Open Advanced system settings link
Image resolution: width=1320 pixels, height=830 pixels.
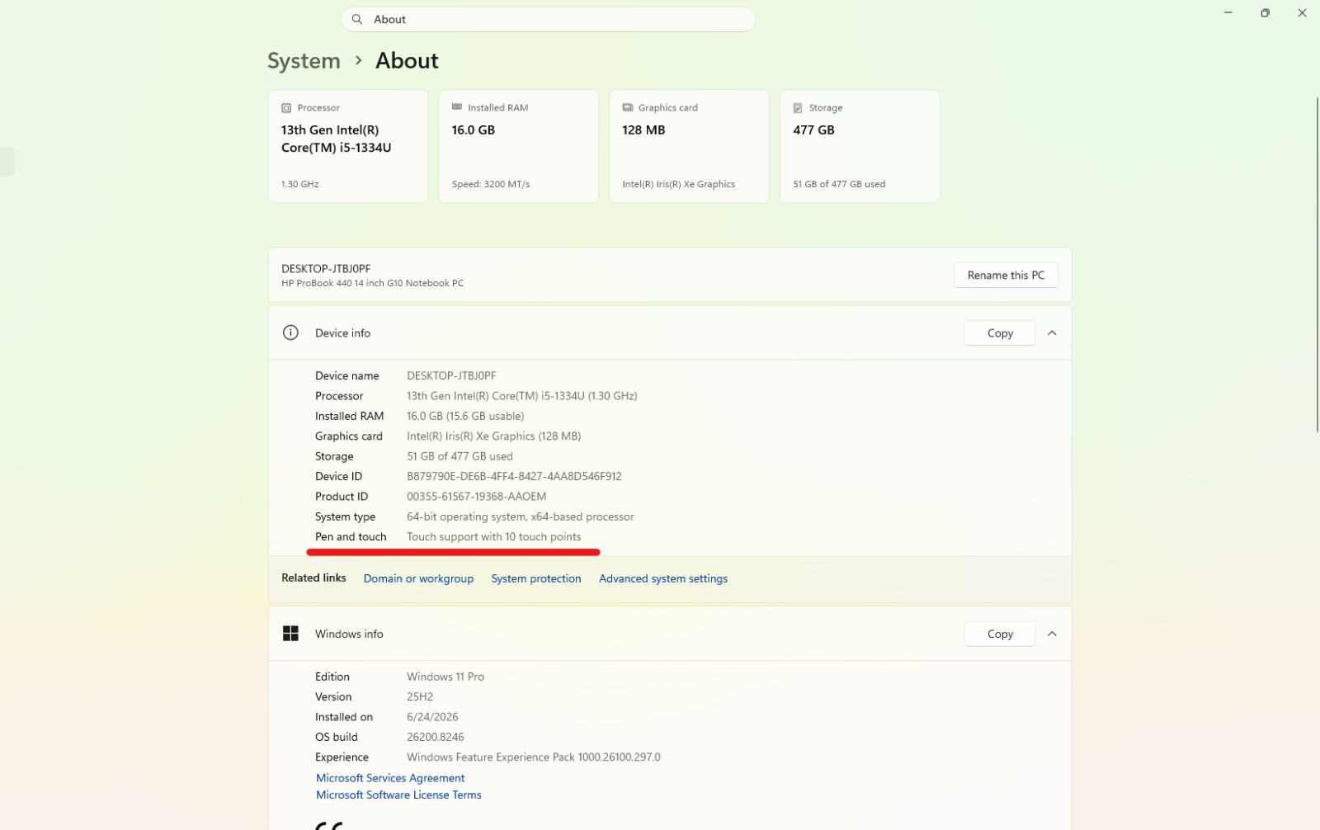tap(663, 578)
